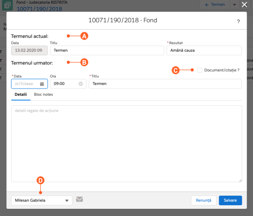Viewport: 253px width, 216px height.
Task: Click the envelope mail icon
Action: pyautogui.click(x=79, y=199)
